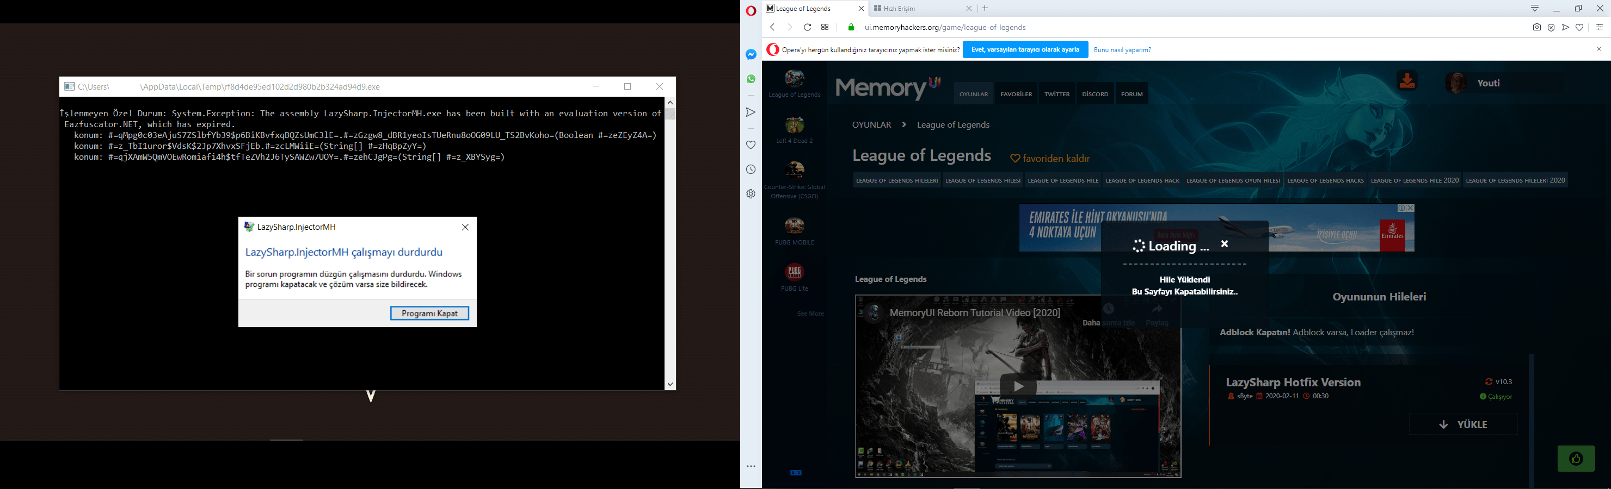Image resolution: width=1611 pixels, height=489 pixels.
Task: Click the Emirates ad banner
Action: coord(1216,228)
